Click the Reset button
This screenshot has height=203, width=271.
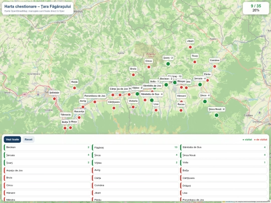(28, 139)
